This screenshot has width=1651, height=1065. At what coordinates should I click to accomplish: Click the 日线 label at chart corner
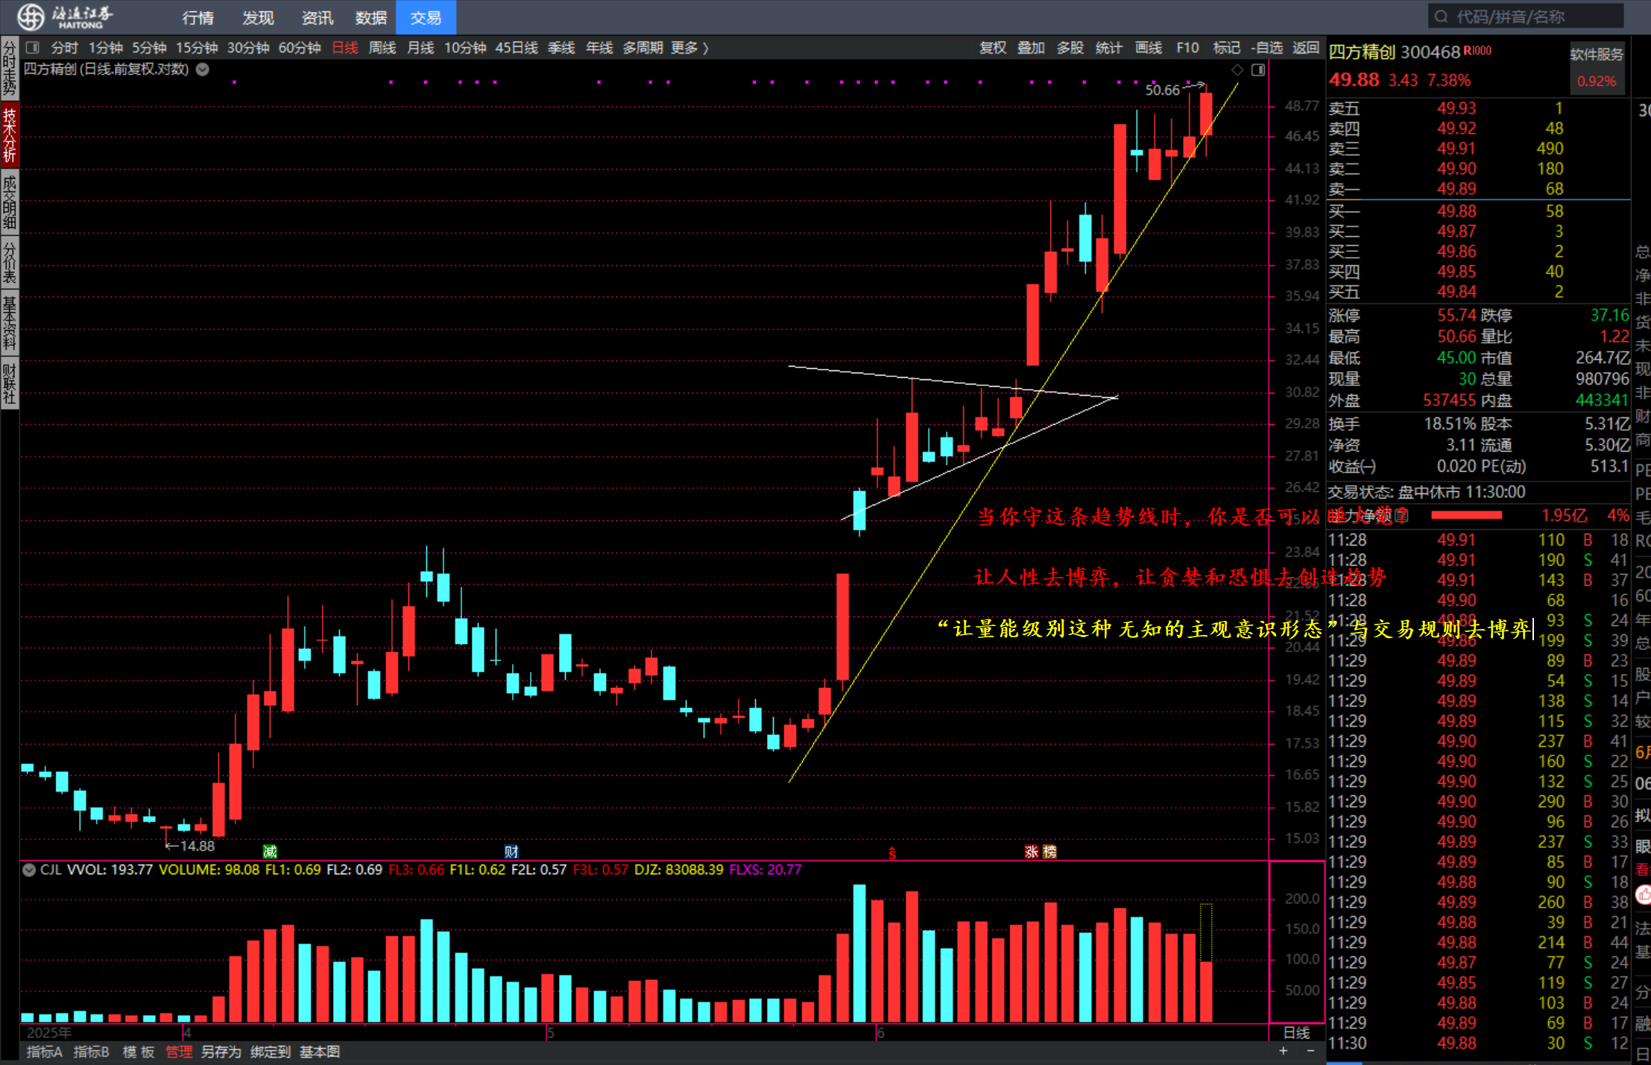point(1297,1032)
